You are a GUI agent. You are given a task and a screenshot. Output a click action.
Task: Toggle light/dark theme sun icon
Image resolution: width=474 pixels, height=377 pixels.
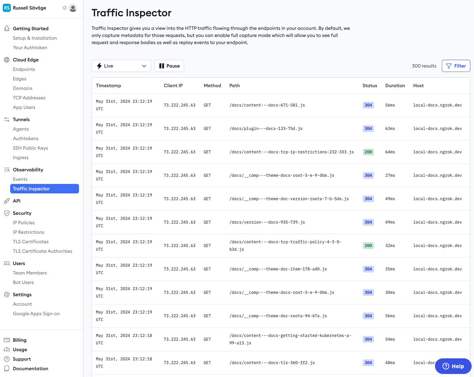[64, 8]
